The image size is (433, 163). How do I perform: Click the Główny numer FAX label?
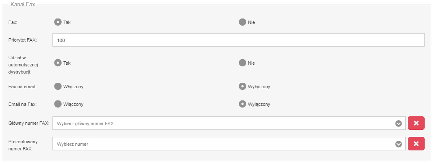pos(29,123)
